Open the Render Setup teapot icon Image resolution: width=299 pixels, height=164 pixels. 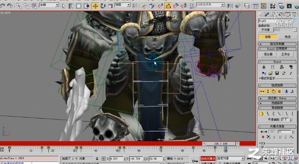[281, 6]
